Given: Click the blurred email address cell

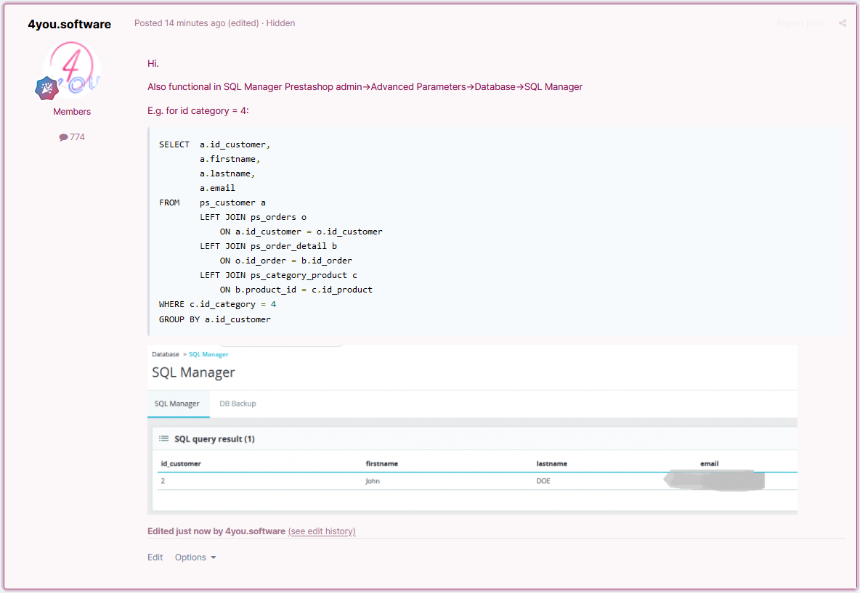Looking at the screenshot, I should coord(714,480).
